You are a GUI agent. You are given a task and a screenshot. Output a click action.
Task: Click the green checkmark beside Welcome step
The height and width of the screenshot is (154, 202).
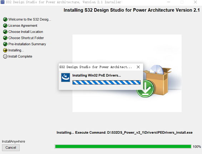click(x=5, y=19)
